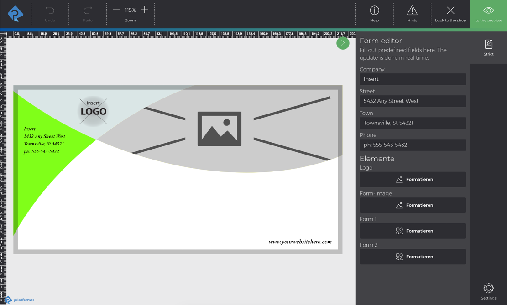Click the Redo arrow icon
The height and width of the screenshot is (305, 507).
tap(88, 10)
